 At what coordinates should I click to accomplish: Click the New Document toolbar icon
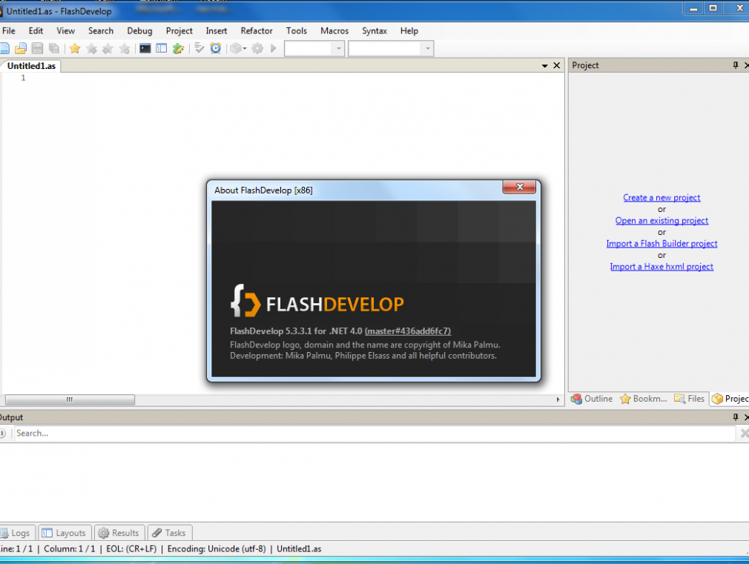tap(4, 48)
